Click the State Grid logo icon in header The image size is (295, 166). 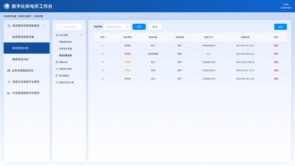(7, 6)
